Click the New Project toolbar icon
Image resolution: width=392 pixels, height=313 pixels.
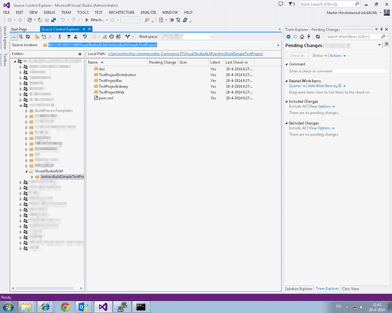[29, 20]
